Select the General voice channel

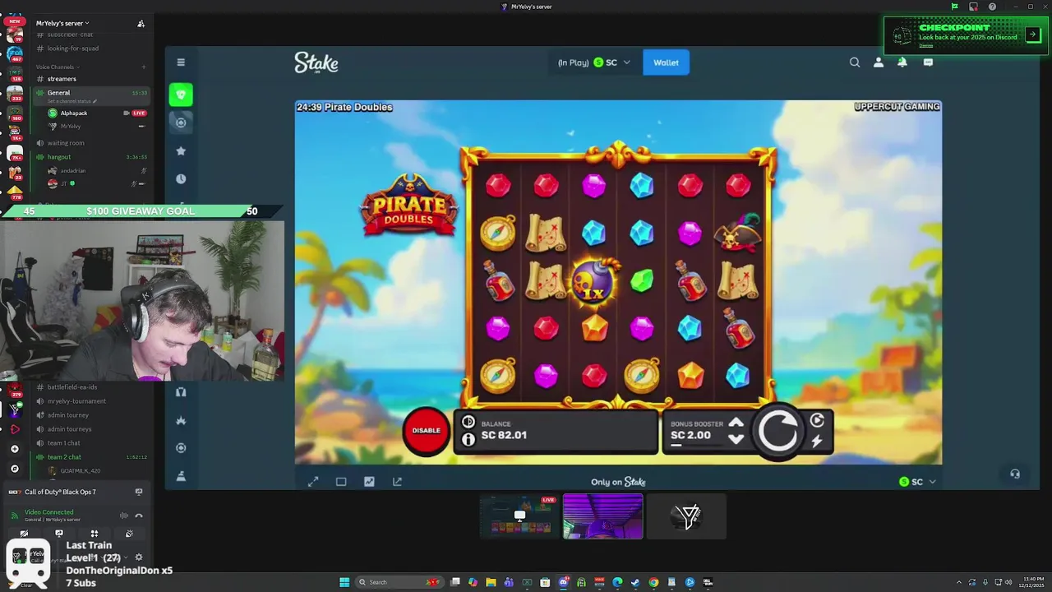coord(90,96)
